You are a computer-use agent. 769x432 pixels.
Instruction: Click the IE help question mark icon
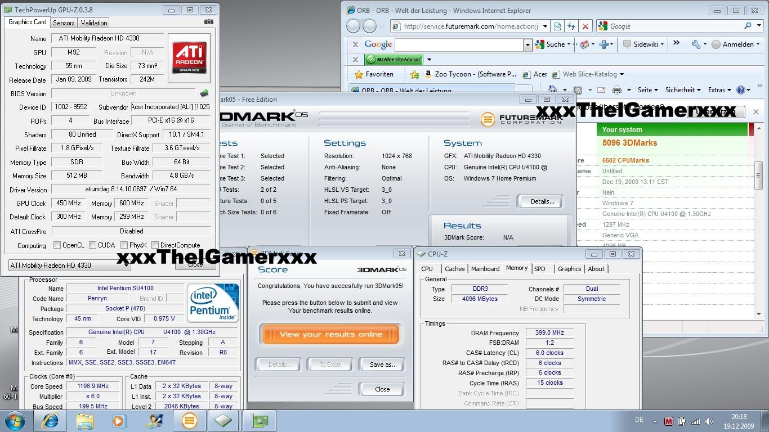[x=740, y=90]
